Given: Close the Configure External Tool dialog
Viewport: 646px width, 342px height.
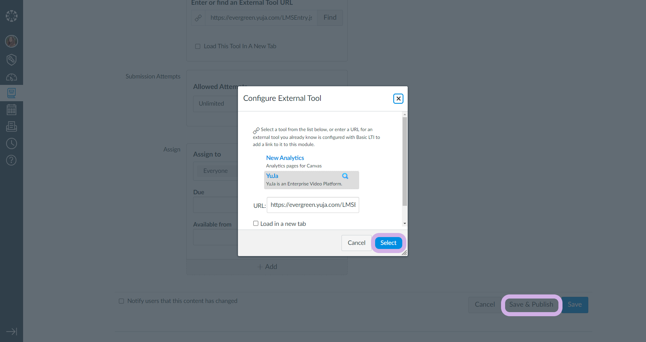Looking at the screenshot, I should [x=398, y=98].
